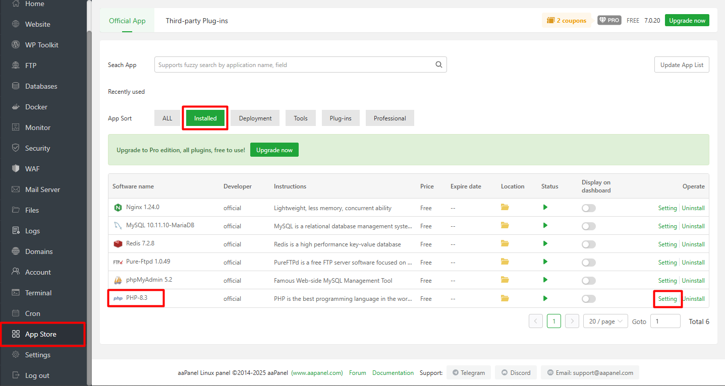Open Databases in the sidebar
725x386 pixels.
[41, 86]
